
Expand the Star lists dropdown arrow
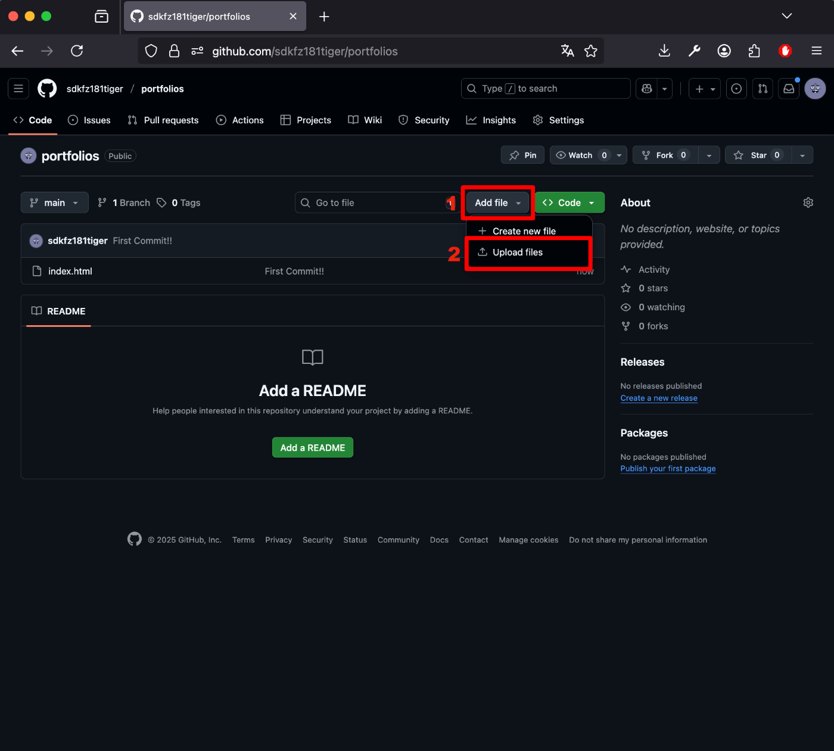pos(802,155)
